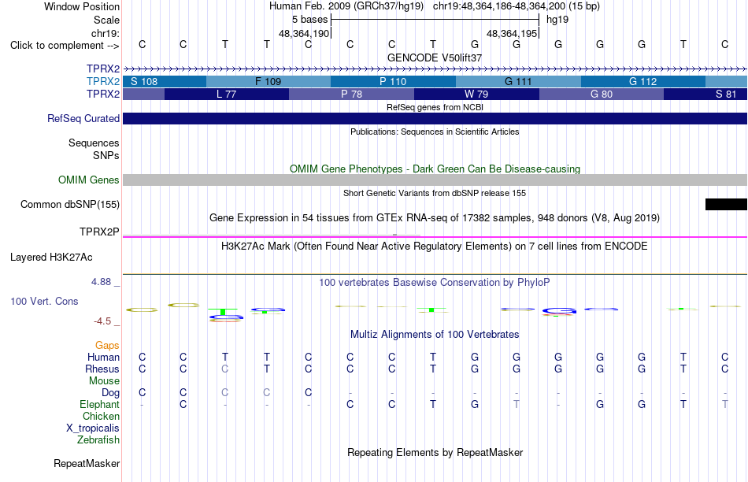Click 'Repeating Elements by RepeatMasker' title
The image size is (748, 482).
tap(435, 452)
